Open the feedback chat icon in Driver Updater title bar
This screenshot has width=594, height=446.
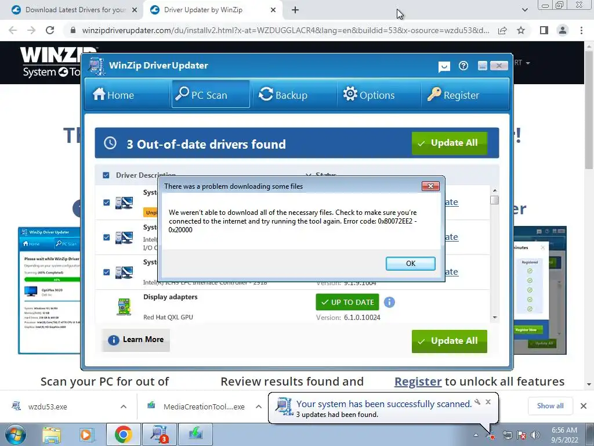point(444,67)
